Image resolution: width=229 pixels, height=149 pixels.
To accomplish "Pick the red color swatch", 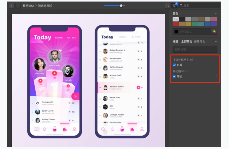I will 176,24.
